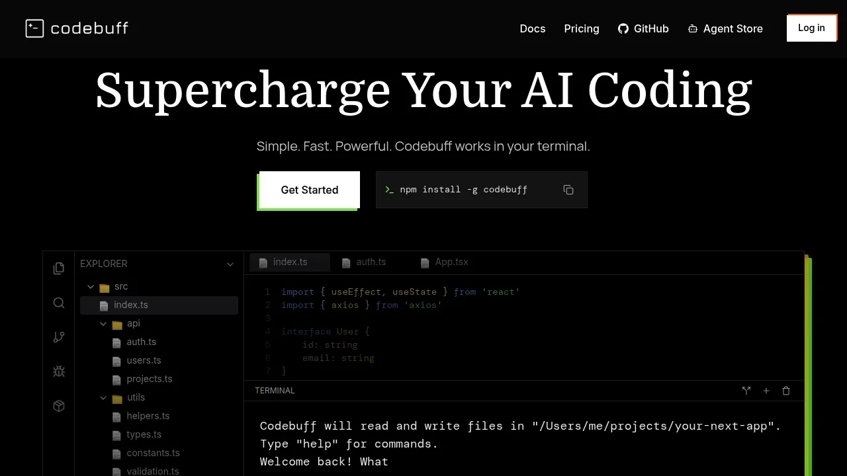Switch to the App.tsx editor tab

pos(445,262)
